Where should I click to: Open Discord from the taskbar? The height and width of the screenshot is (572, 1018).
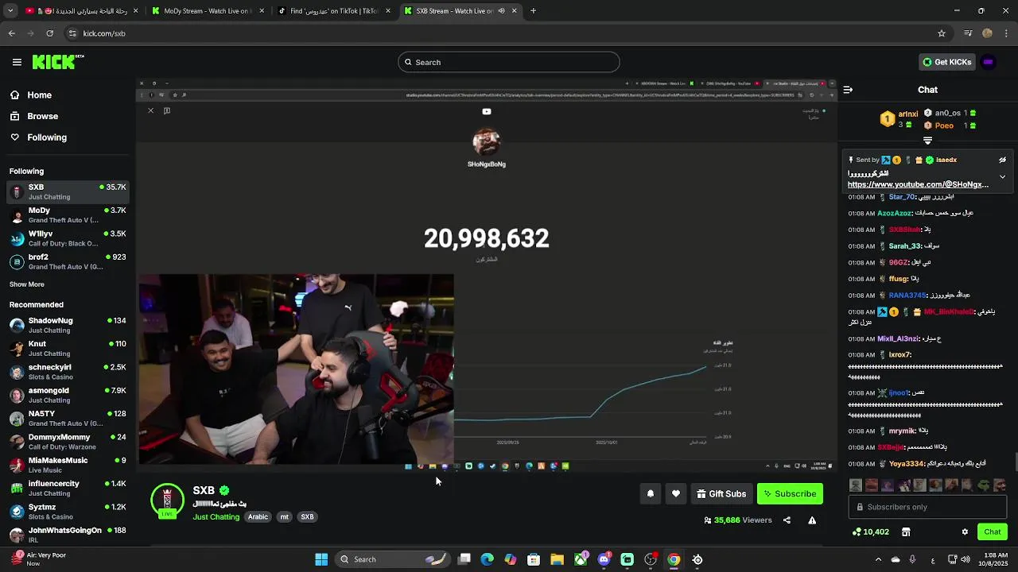[x=604, y=559]
